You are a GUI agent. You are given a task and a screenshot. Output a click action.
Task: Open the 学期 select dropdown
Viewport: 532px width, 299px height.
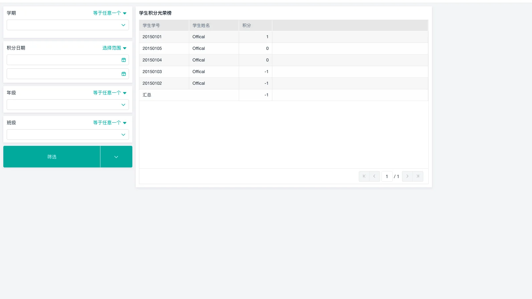pyautogui.click(x=68, y=25)
